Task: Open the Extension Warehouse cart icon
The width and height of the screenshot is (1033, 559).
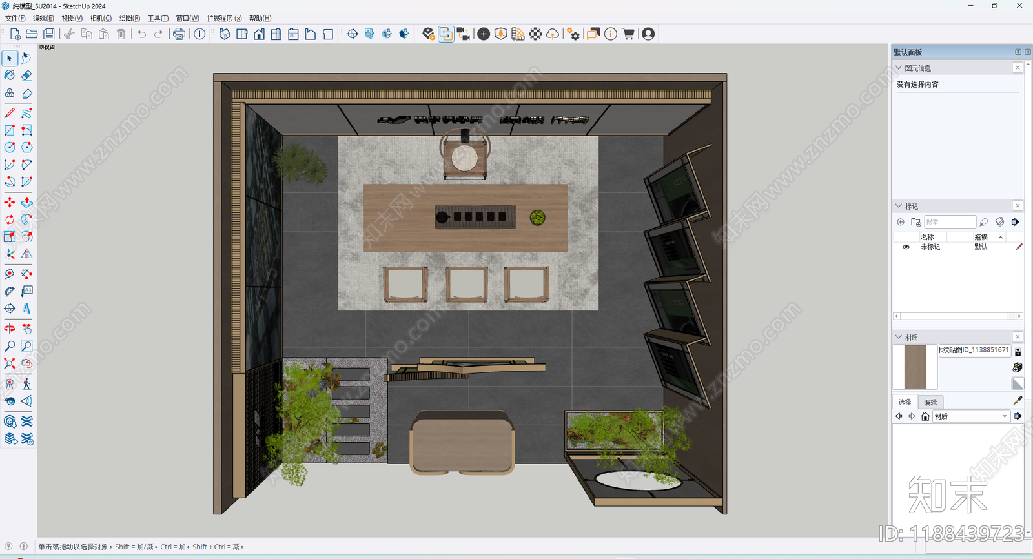Action: [x=628, y=34]
